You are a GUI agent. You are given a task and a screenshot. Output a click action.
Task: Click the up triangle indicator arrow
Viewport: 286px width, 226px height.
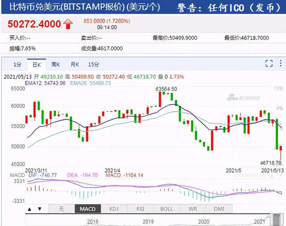(29, 209)
